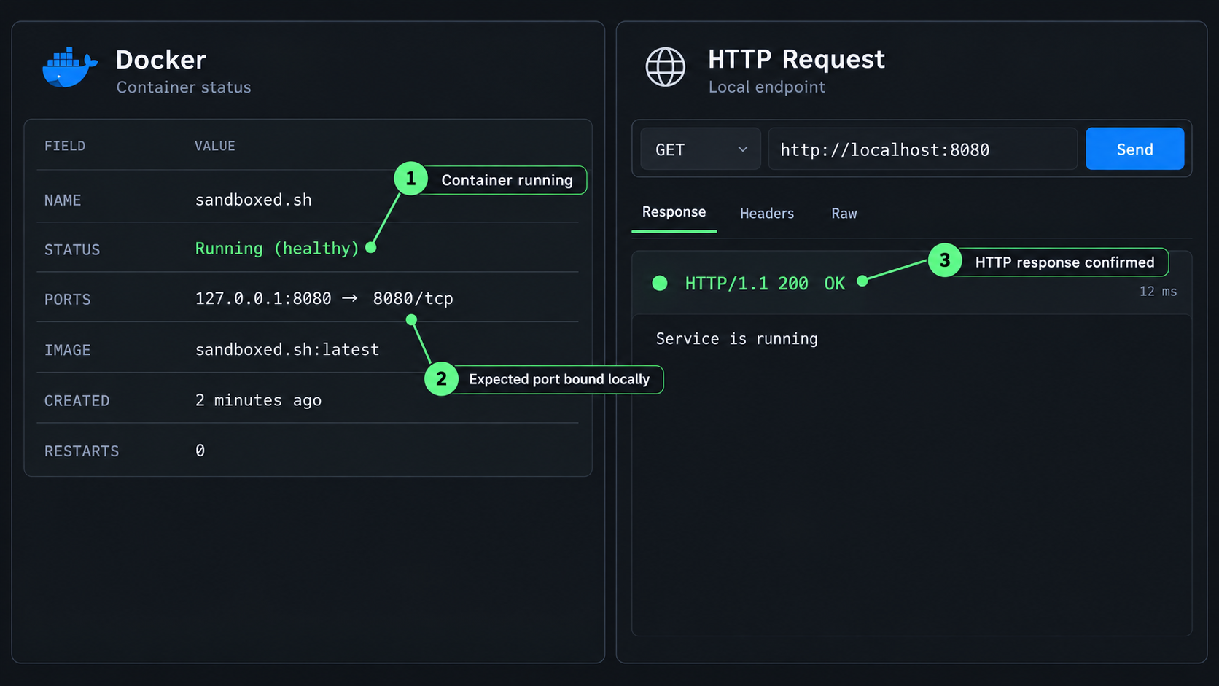Click the 'Docker' panel title
The width and height of the screenshot is (1219, 686).
160,60
